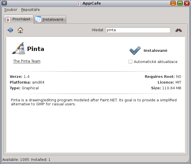Run search with the binoculars icon

[179, 30]
